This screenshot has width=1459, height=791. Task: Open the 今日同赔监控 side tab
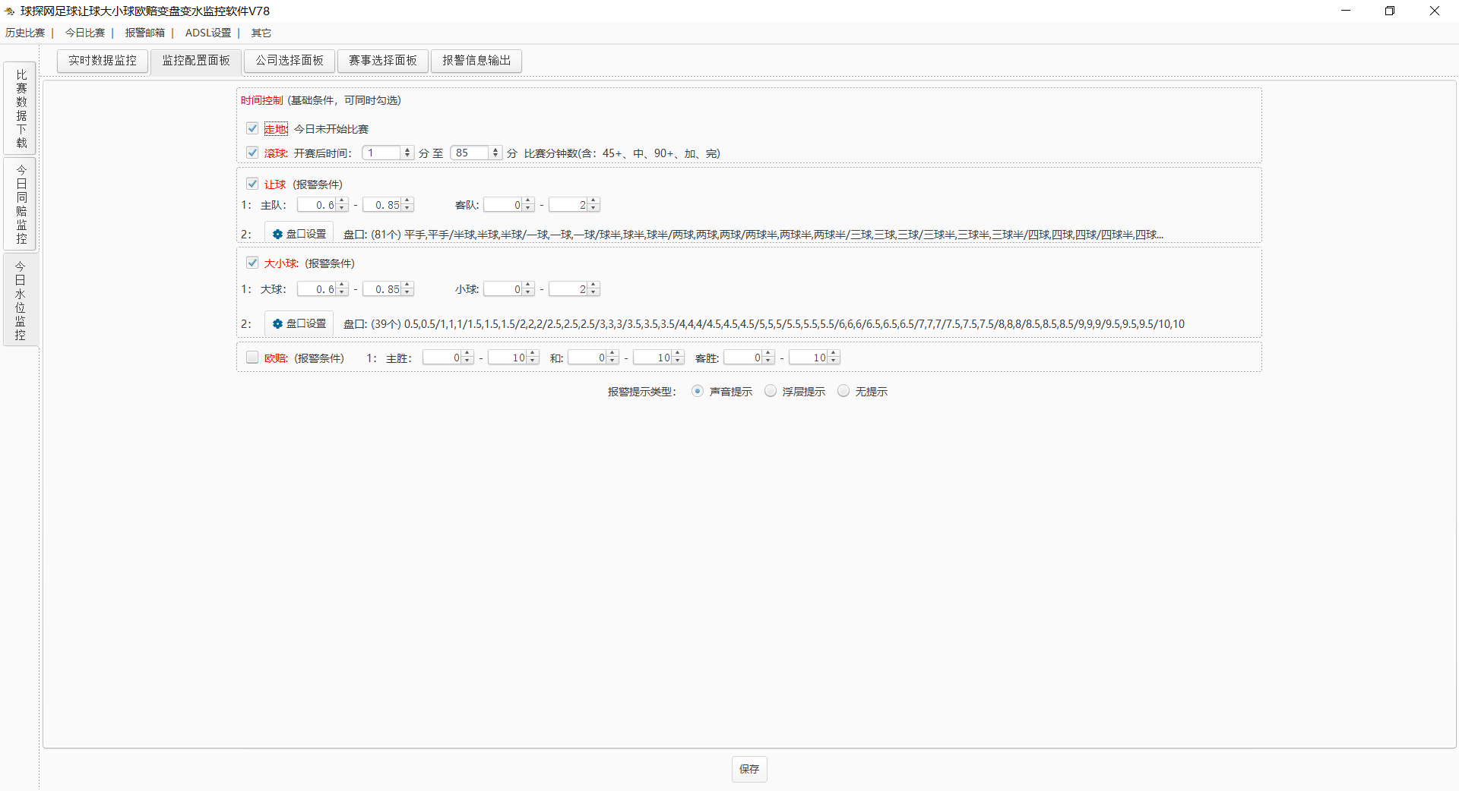coord(21,203)
